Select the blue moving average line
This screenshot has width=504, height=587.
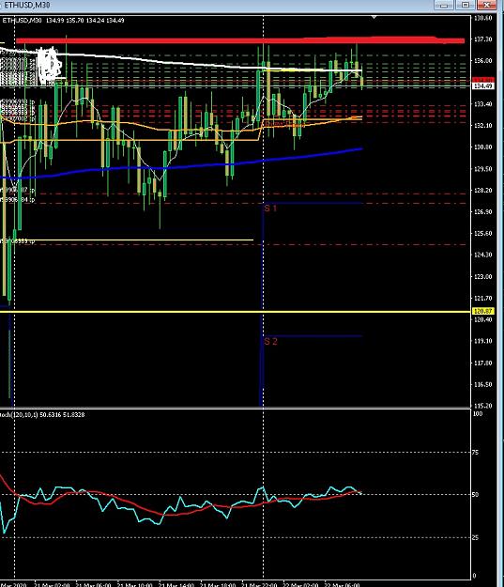point(187,166)
